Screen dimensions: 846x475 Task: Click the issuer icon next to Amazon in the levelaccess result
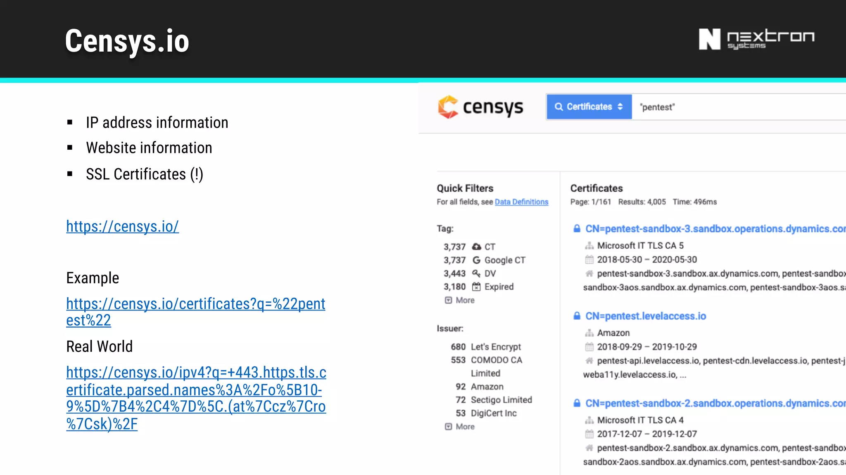(x=589, y=333)
